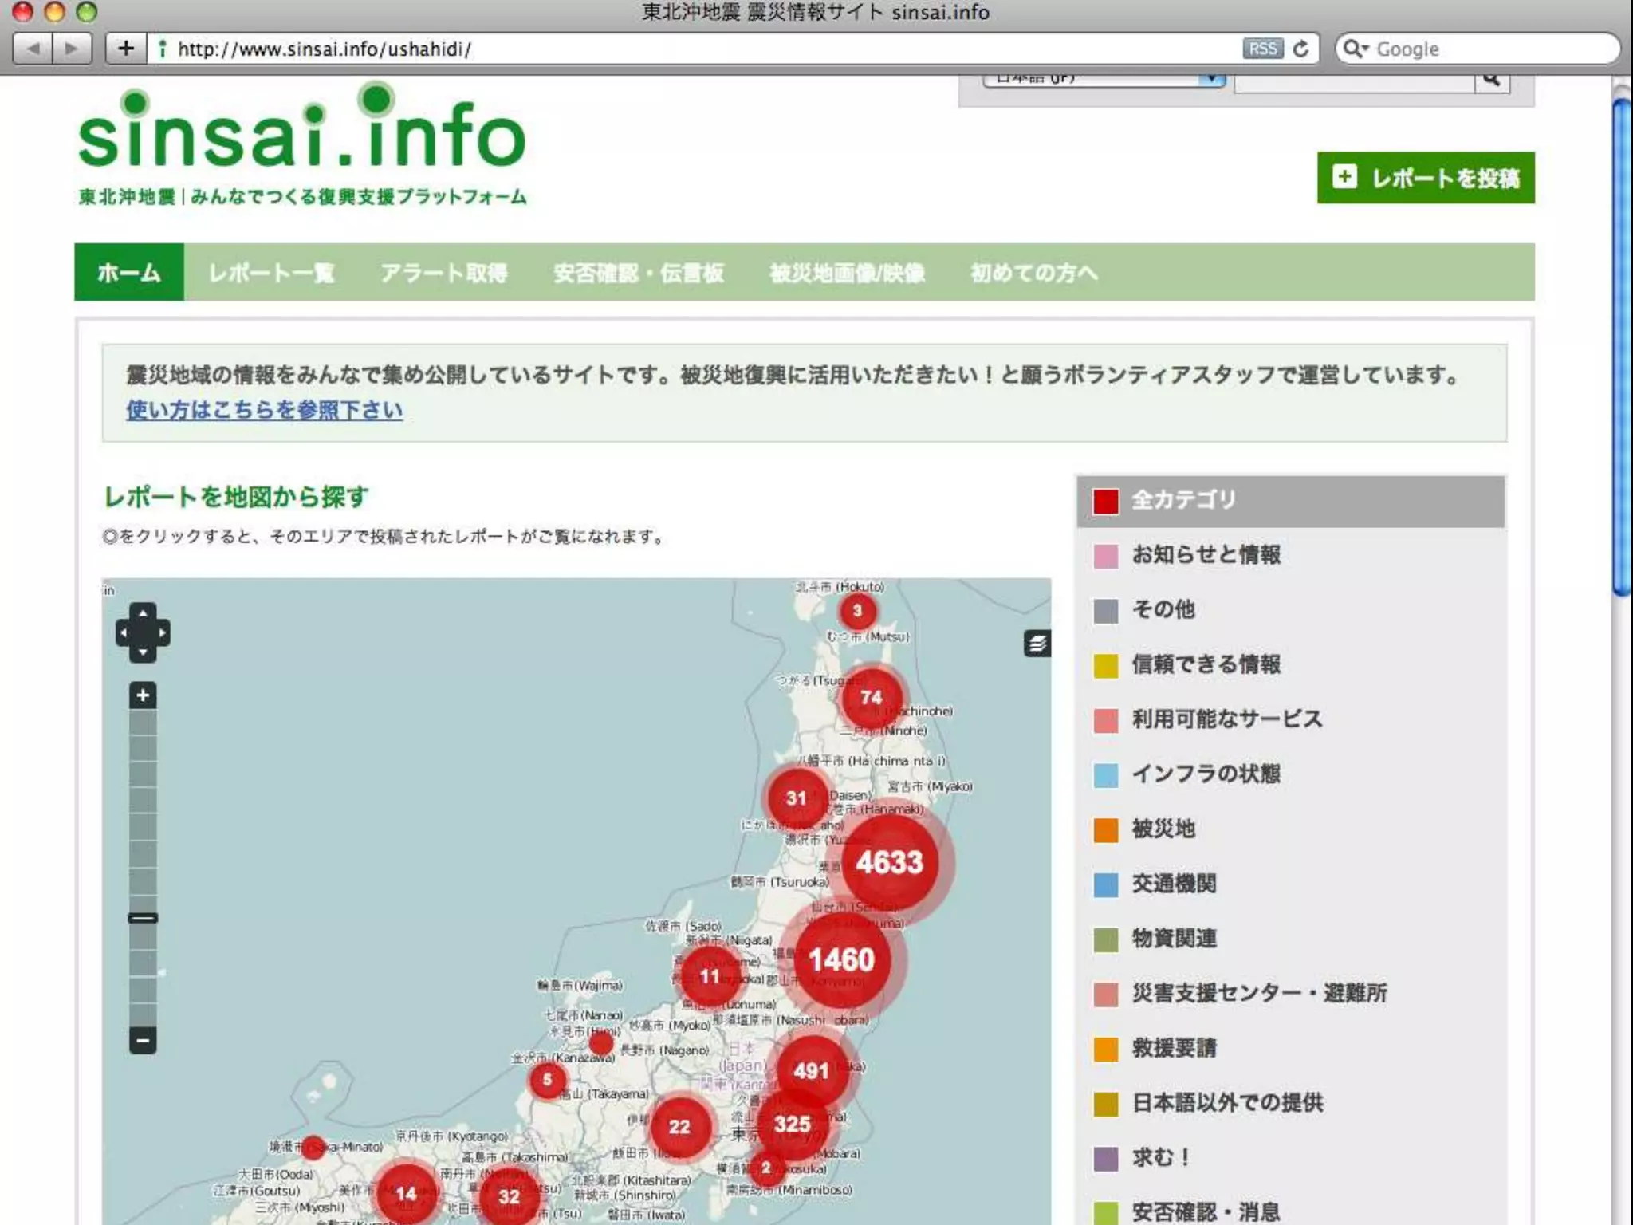Open the map layer switcher icon
This screenshot has width=1633, height=1225.
click(x=1037, y=643)
